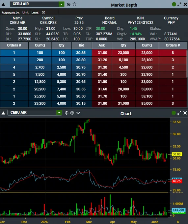Select ask price 31.00
Image resolution: width=188 pixels, height=224 pixels.
point(102,53)
